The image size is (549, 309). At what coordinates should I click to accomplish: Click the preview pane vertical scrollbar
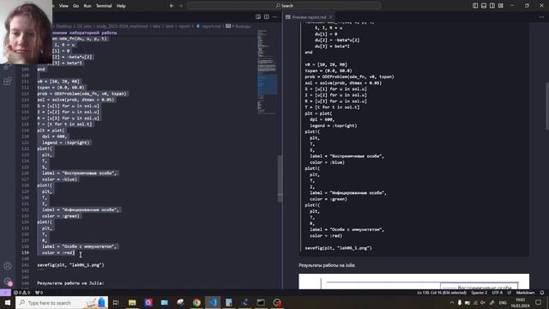547,106
